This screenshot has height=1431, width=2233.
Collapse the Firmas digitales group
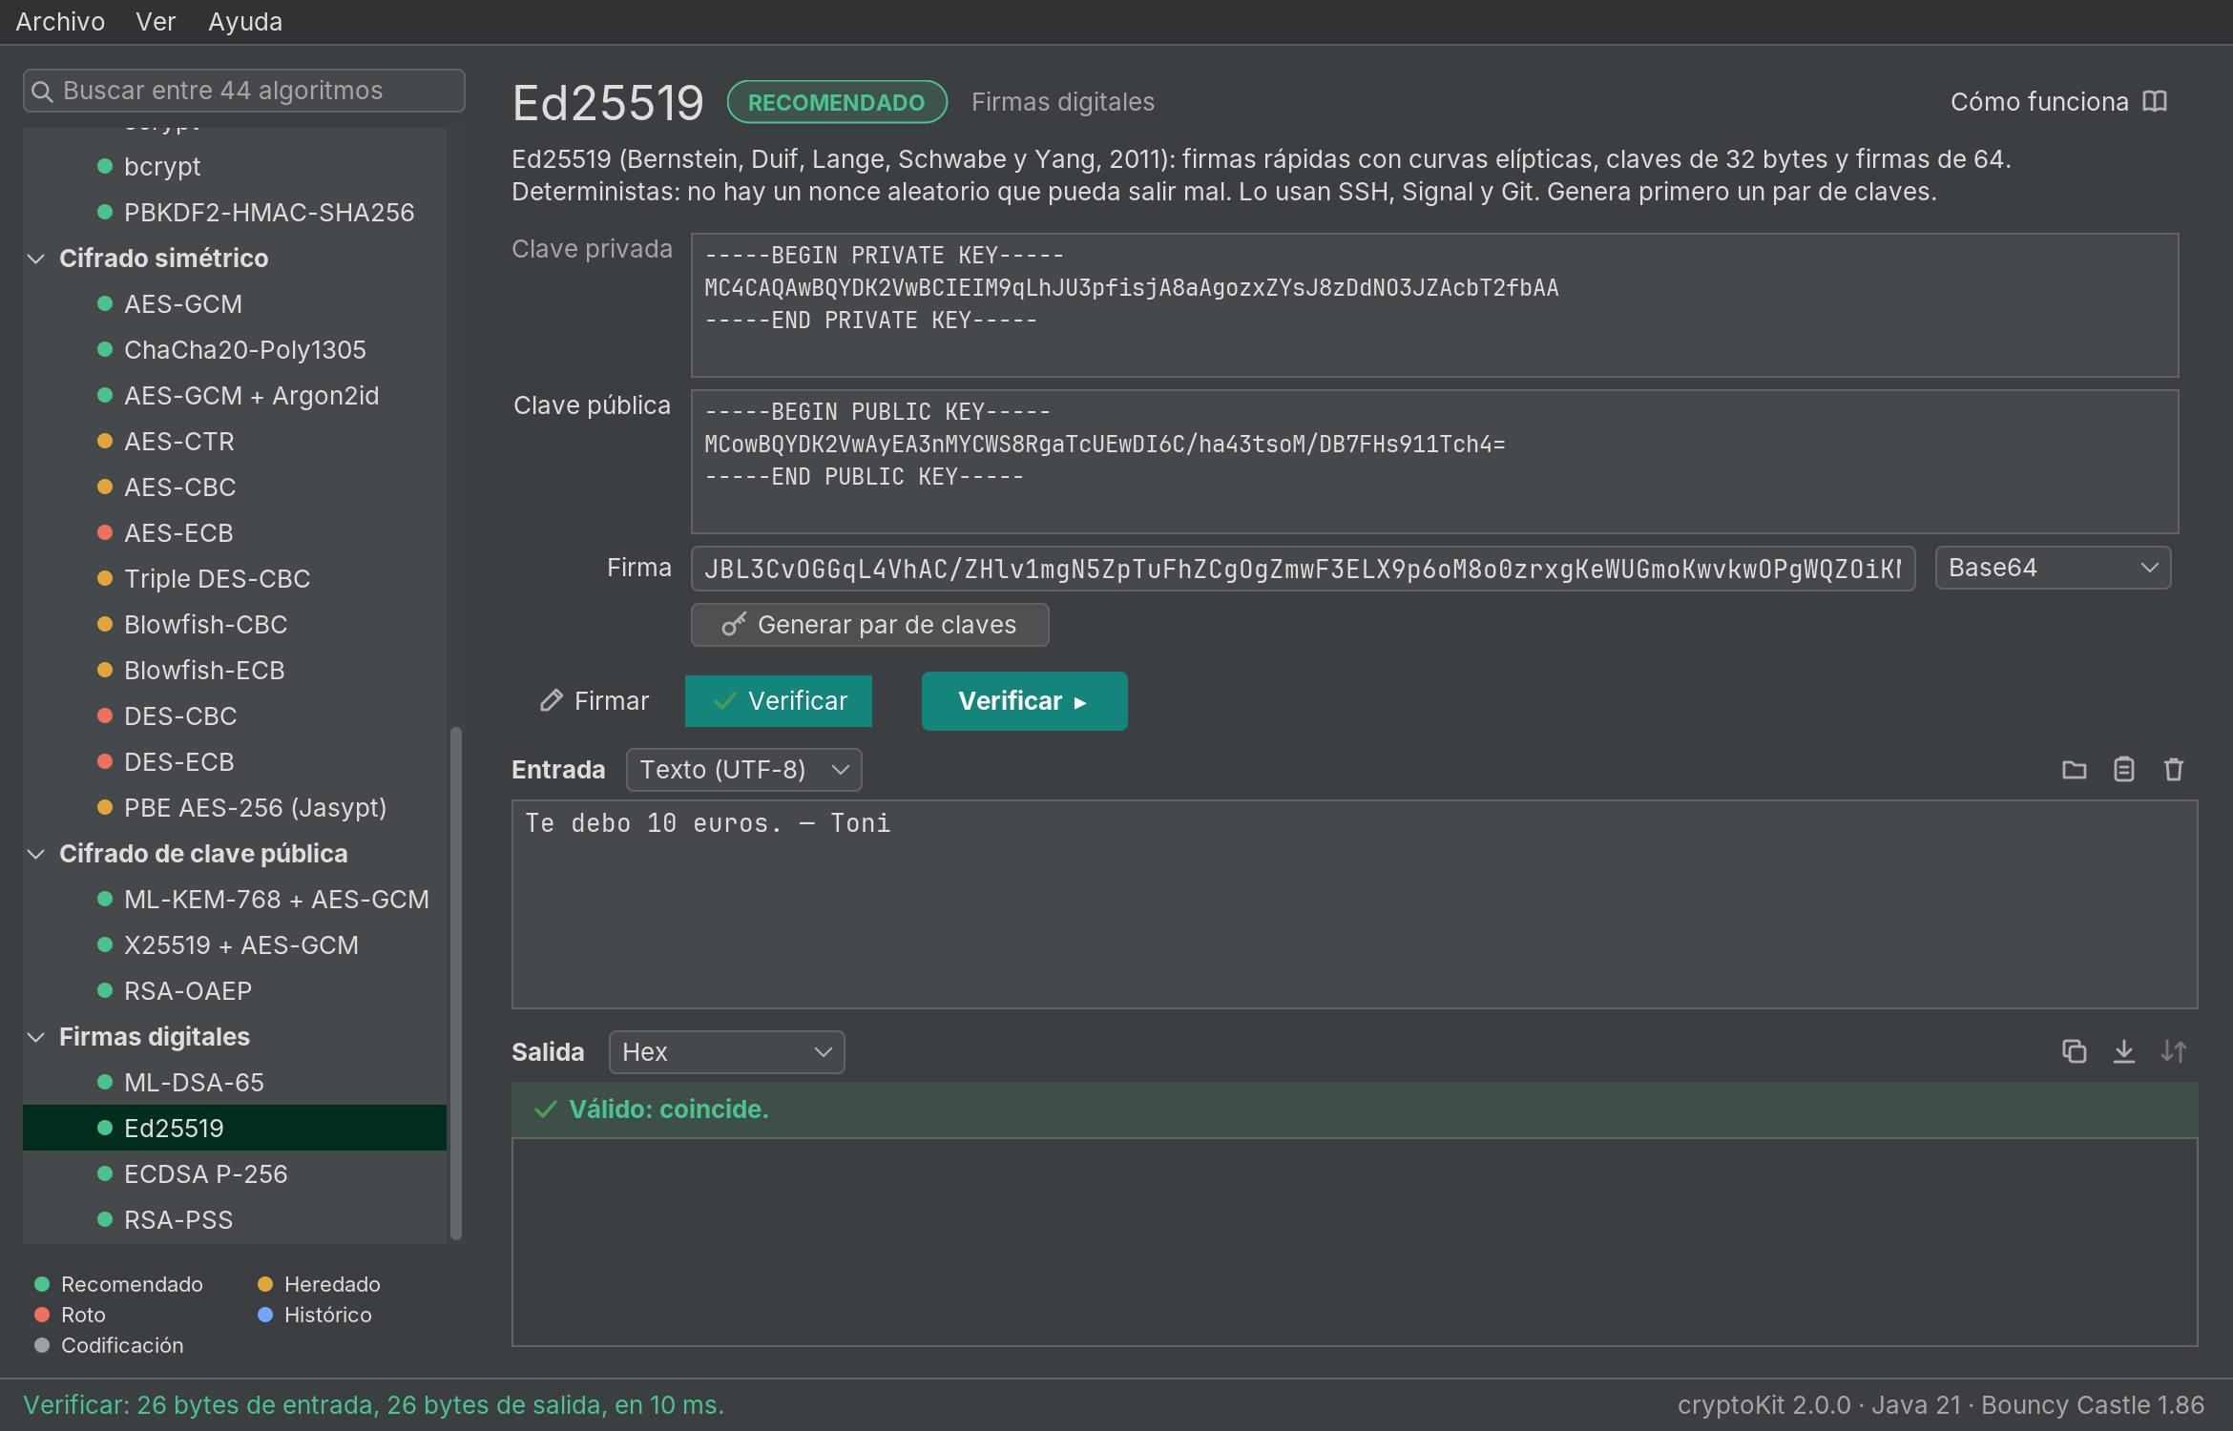(x=36, y=1037)
